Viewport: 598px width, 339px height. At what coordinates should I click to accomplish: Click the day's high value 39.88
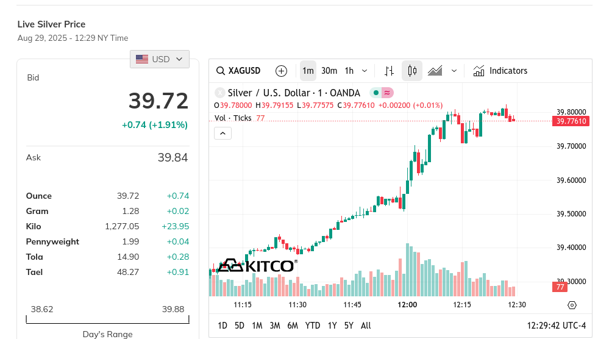[173, 309]
